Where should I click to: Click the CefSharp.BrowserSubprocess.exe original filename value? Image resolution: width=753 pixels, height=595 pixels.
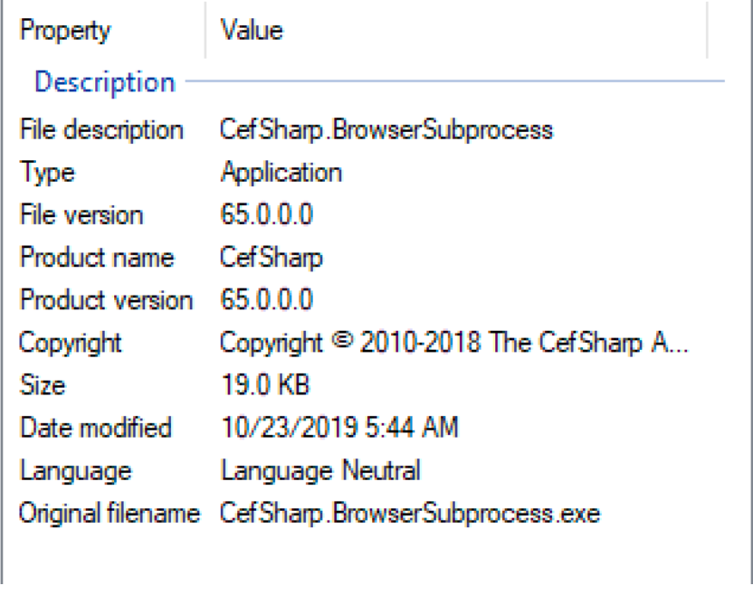409,515
